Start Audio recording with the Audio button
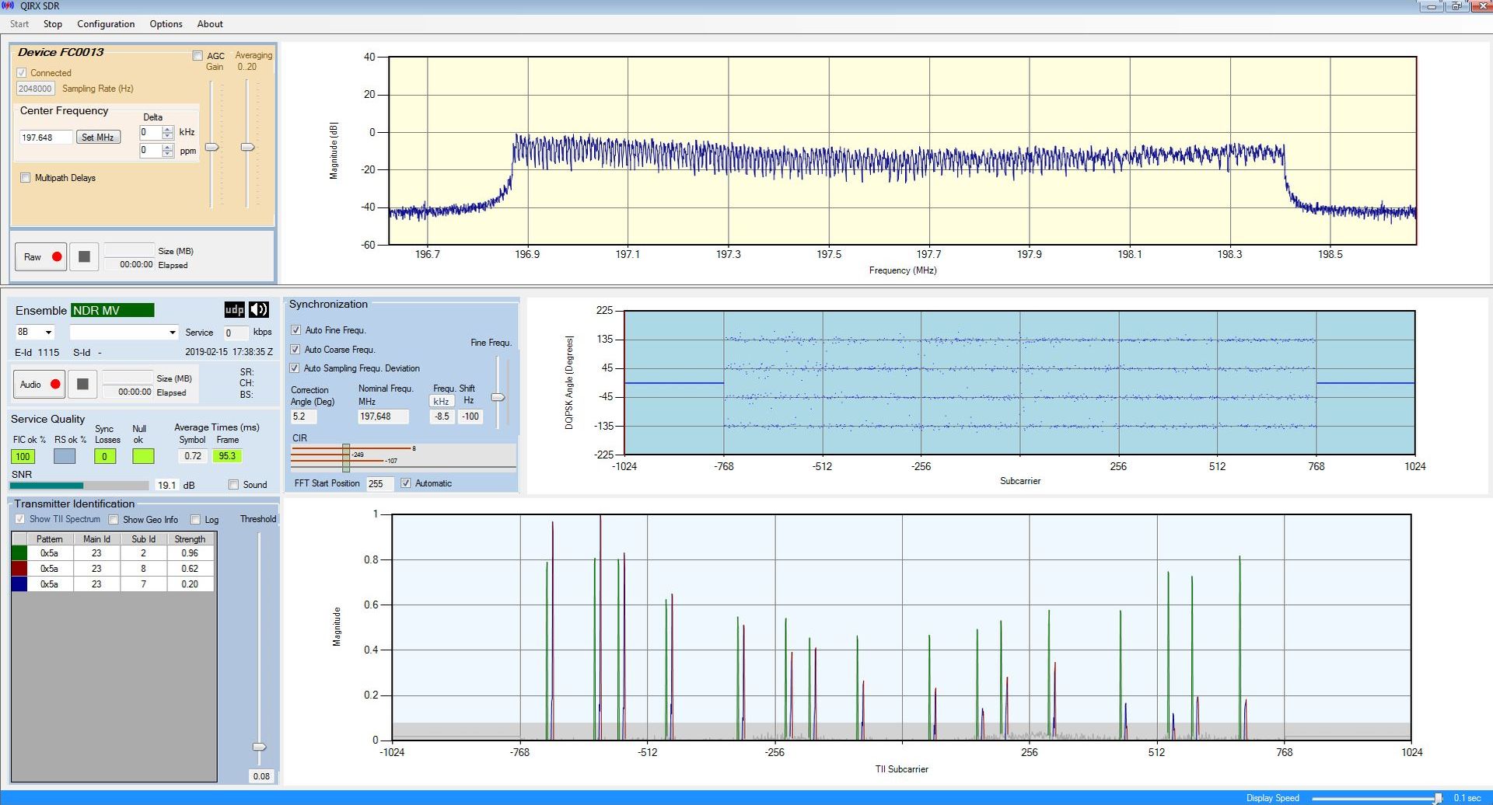This screenshot has width=1493, height=805. coord(39,385)
